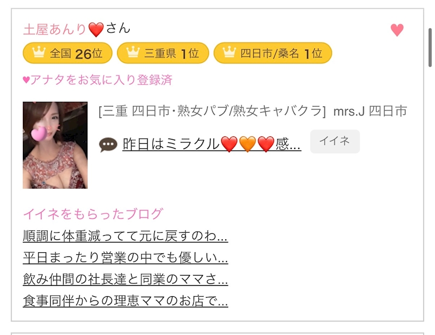
Task: Click the red heart emoji beside the name
Action: click(96, 29)
